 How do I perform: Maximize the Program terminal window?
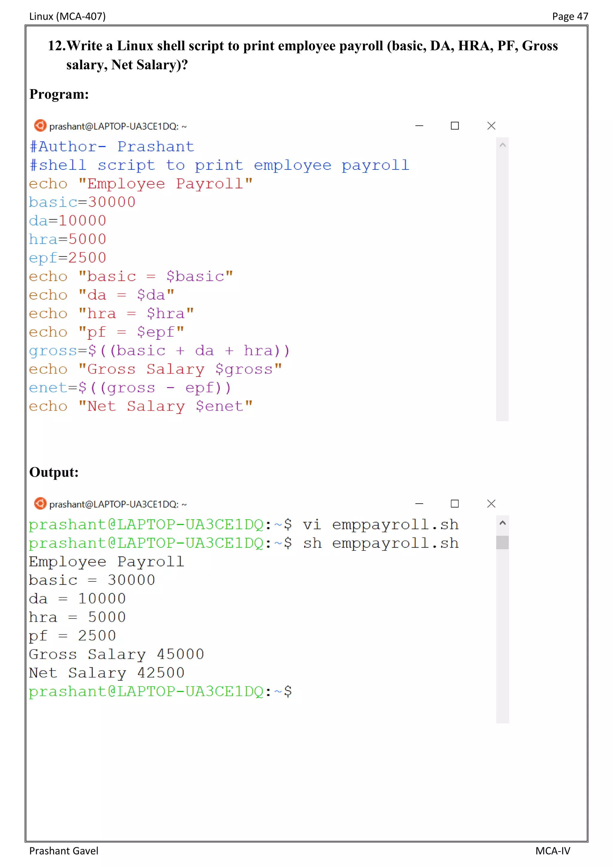point(455,126)
